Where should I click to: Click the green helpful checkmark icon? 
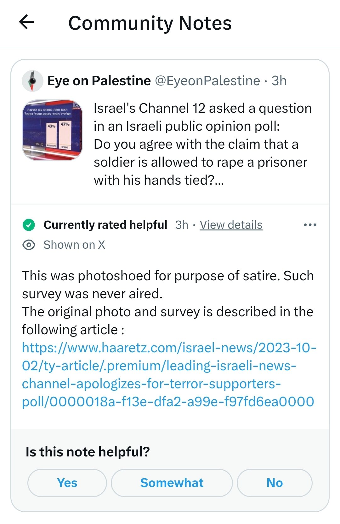pyautogui.click(x=29, y=225)
